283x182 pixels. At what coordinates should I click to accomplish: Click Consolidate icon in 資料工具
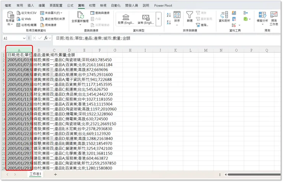click(x=246, y=13)
